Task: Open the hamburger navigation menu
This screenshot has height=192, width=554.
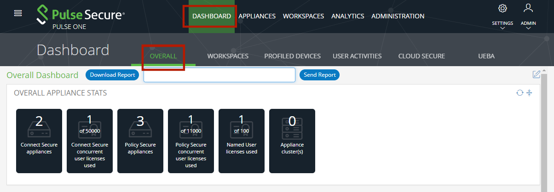Action: 18,13
